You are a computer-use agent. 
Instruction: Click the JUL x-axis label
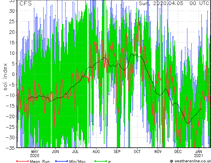75,152
